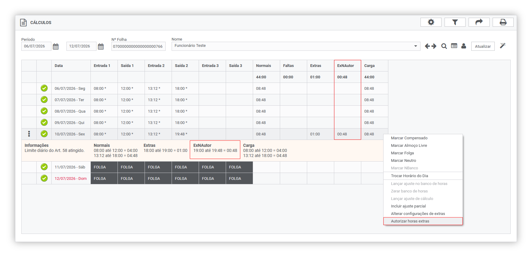Open the start date calendar picker
Viewport: 532px width, 257px height.
point(56,46)
